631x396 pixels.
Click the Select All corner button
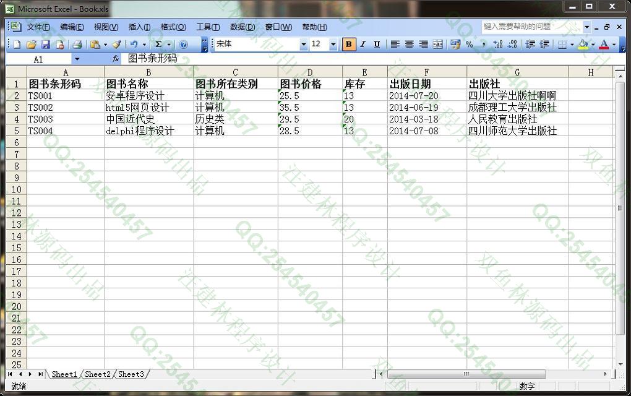pyautogui.click(x=17, y=72)
